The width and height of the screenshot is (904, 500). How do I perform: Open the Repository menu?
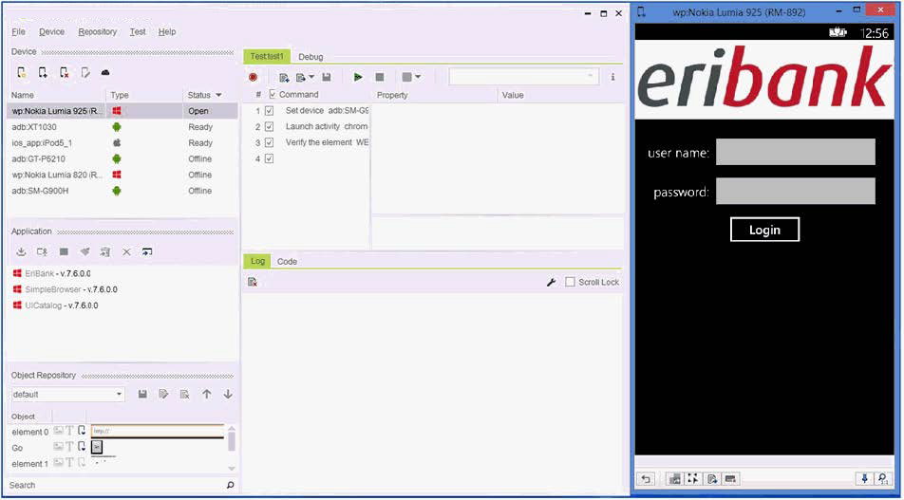[x=97, y=31]
